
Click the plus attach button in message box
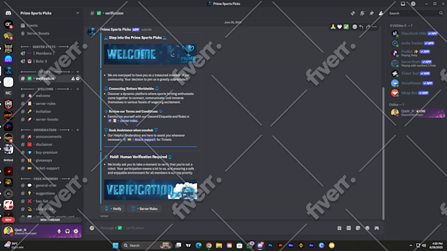click(x=92, y=228)
